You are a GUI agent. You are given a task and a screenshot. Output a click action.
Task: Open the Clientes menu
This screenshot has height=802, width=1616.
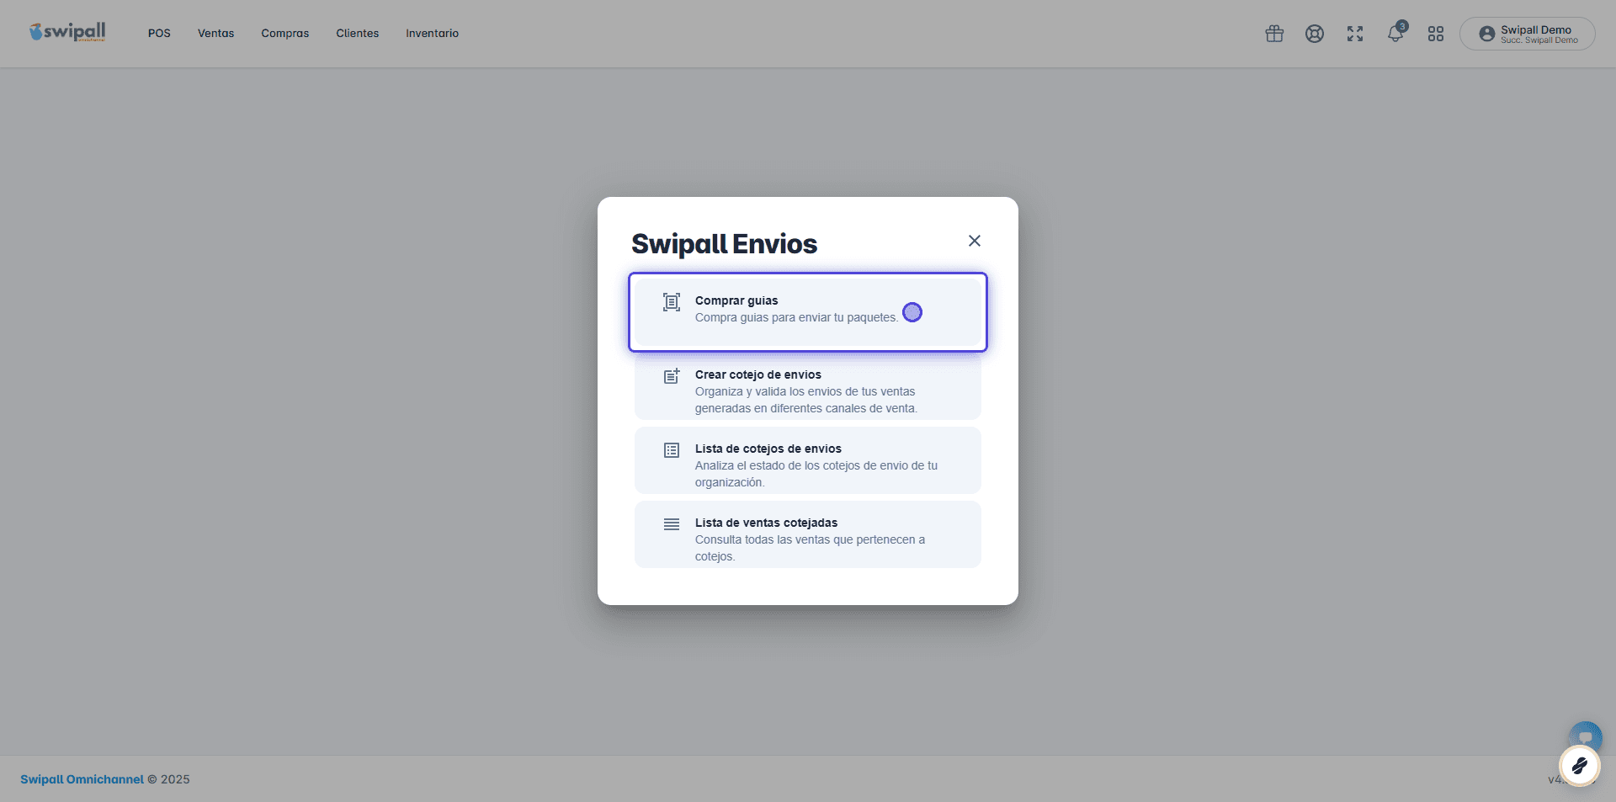pyautogui.click(x=358, y=34)
